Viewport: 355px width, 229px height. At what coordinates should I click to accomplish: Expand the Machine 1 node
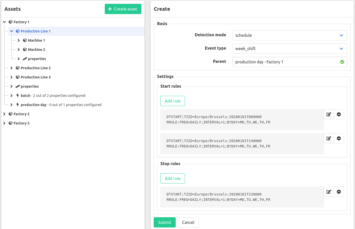pos(19,40)
